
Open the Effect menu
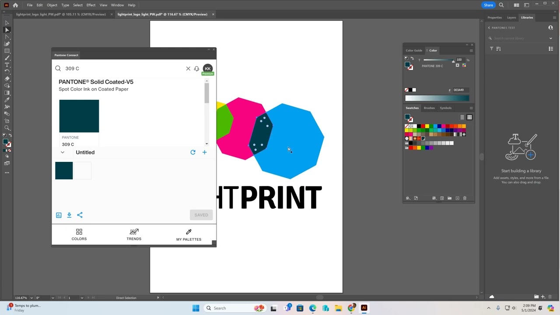[91, 5]
